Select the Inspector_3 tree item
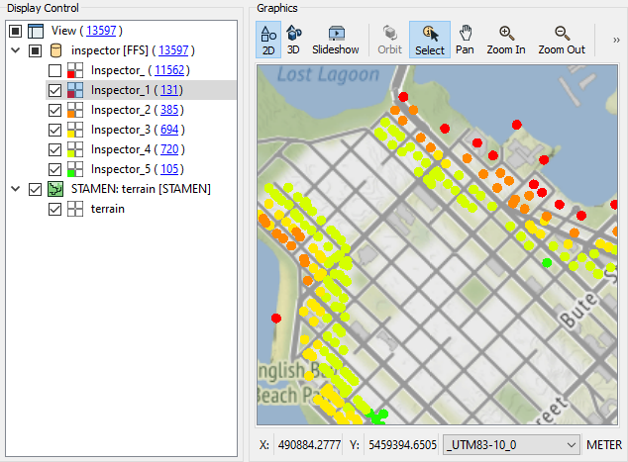 click(121, 130)
